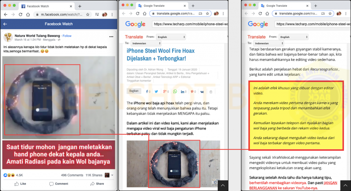Open media control icon in Facebook window toolbar
This screenshot has width=351, height=191.
pyautogui.click(x=97, y=14)
